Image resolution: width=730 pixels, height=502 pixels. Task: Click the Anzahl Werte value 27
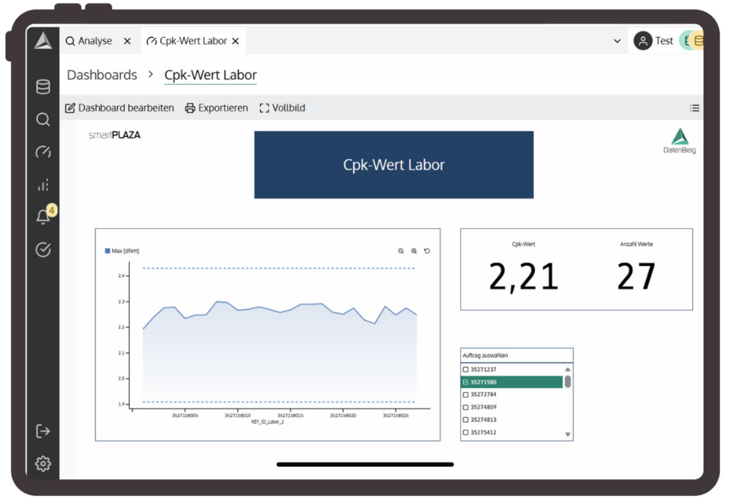[x=636, y=276]
